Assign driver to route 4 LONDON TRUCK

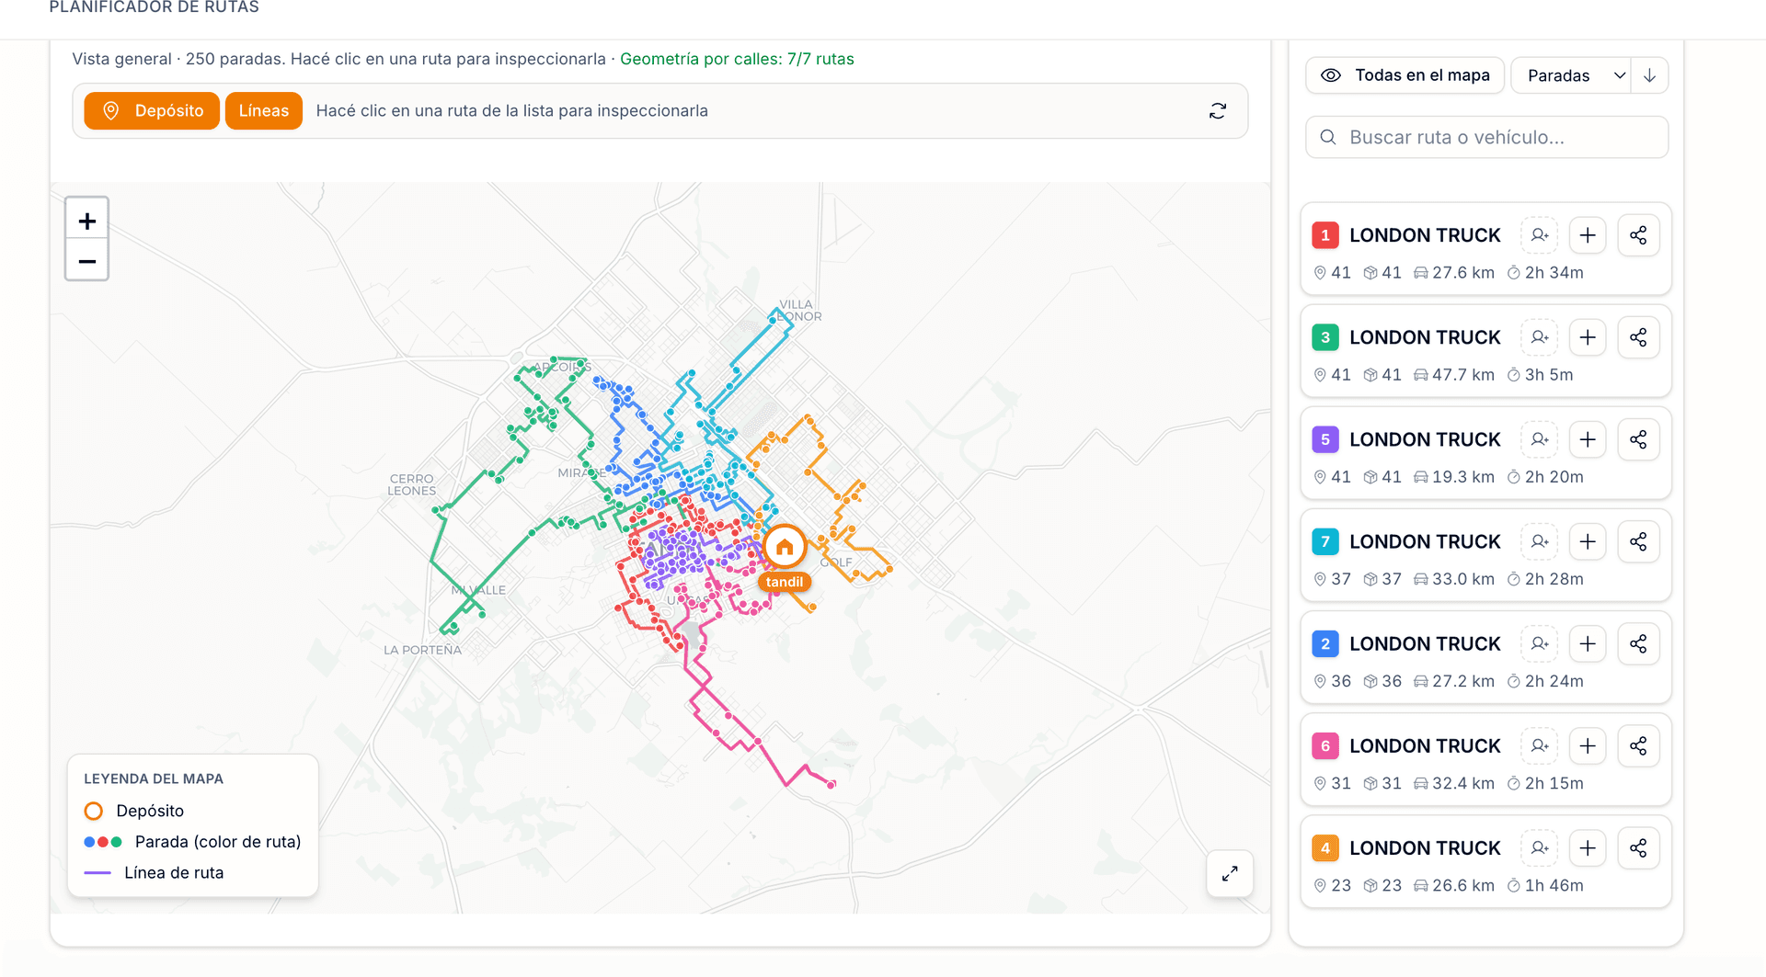[x=1540, y=847]
